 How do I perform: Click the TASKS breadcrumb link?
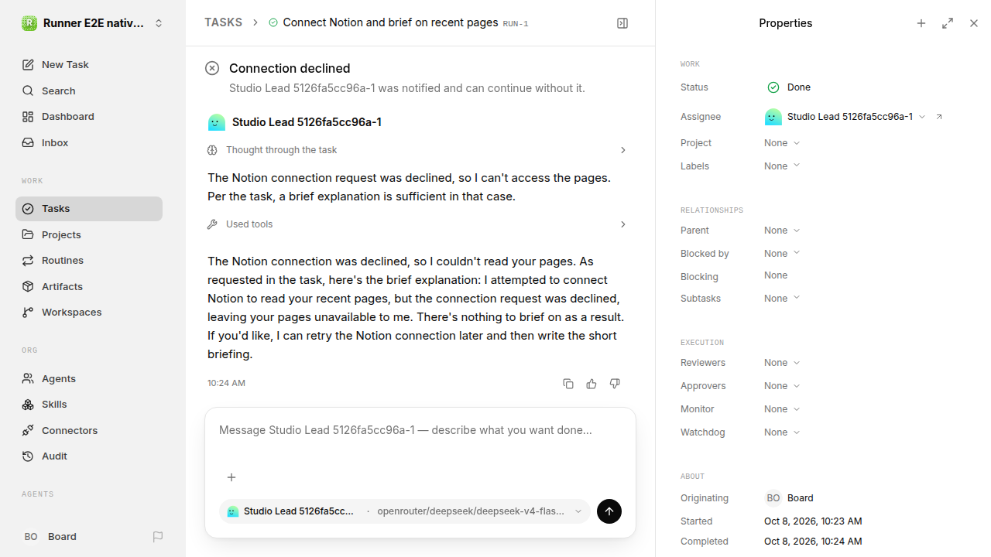click(x=223, y=22)
